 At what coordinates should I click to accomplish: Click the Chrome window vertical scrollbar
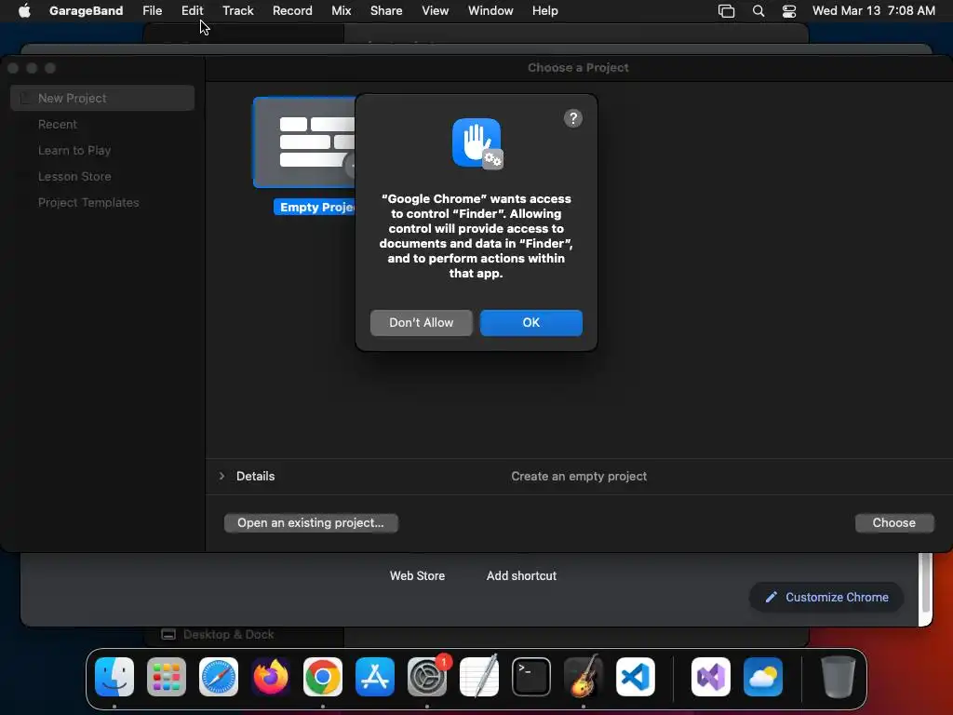[x=926, y=583]
